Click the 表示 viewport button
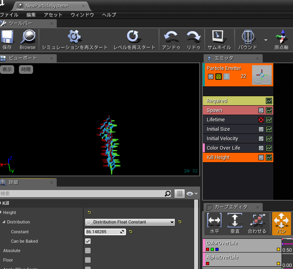The width and height of the screenshot is (293, 269). pos(7,70)
